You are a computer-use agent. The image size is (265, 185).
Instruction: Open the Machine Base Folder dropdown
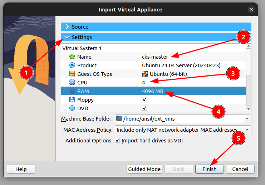click(x=247, y=119)
